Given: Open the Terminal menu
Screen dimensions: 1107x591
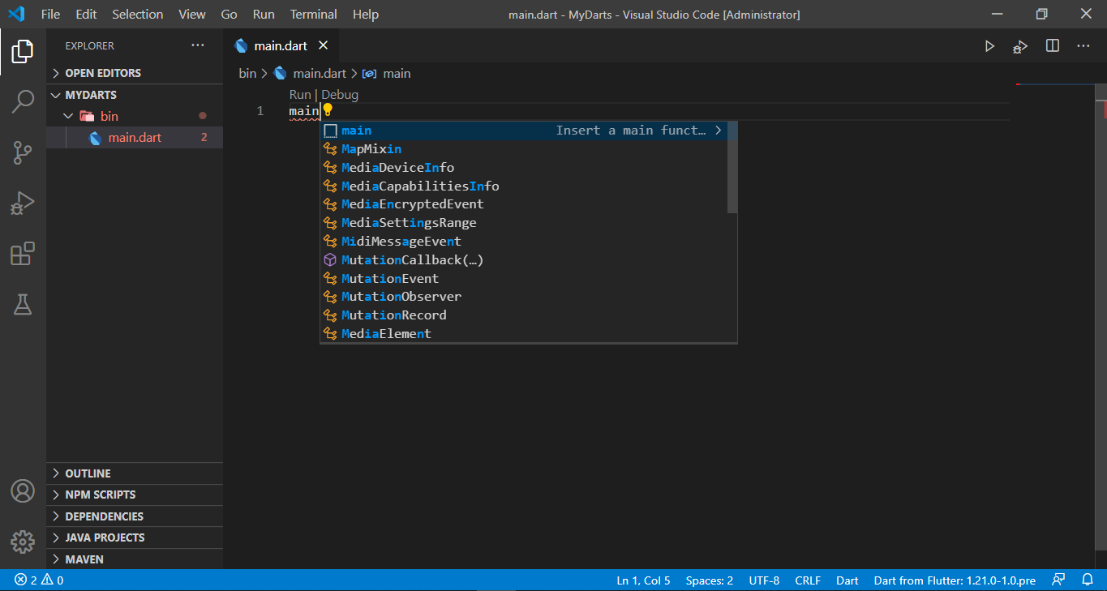Looking at the screenshot, I should coord(313,15).
